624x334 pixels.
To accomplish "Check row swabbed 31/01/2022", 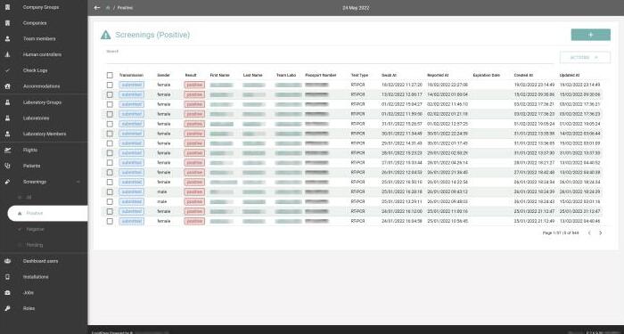I will pyautogui.click(x=110, y=124).
